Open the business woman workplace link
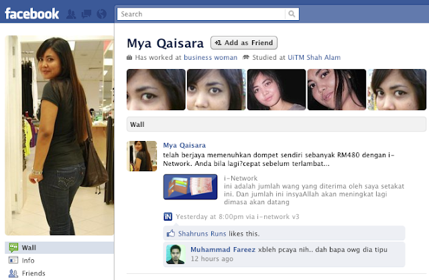 tap(210, 57)
